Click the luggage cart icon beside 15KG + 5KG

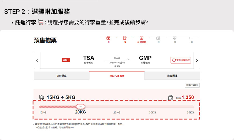click(42, 97)
